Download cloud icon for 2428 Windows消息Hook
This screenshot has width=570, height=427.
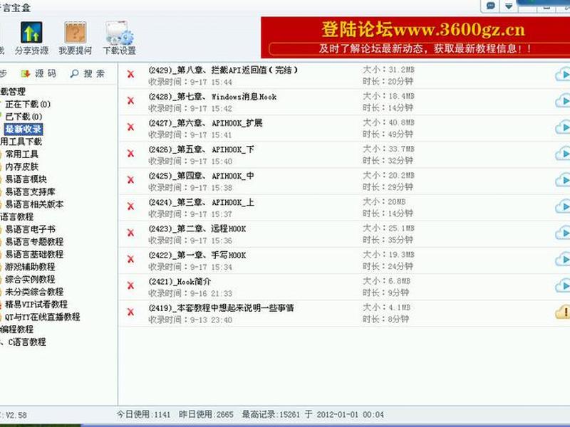(x=563, y=101)
